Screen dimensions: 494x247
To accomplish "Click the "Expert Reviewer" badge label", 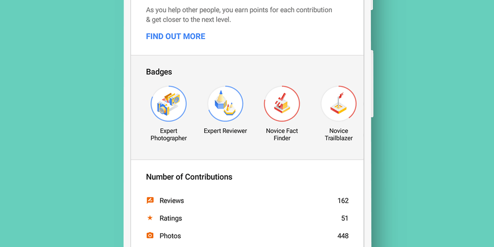I will coord(225,131).
